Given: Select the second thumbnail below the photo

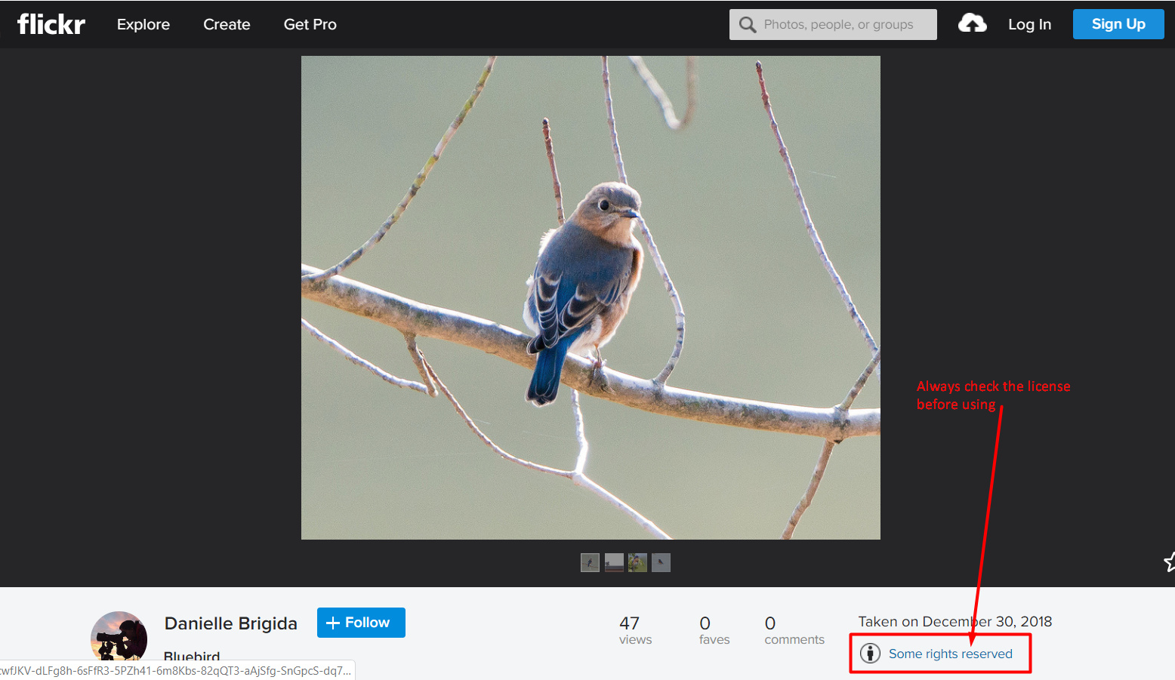Looking at the screenshot, I should tap(614, 562).
